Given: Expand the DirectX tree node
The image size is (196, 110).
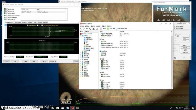Looking at the screenshot, I should pos(81,65).
